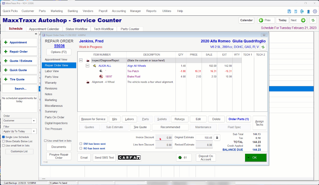This screenshot has width=319, height=185.
Task: Click the part icon on the 18597 row
Action: point(101,77)
